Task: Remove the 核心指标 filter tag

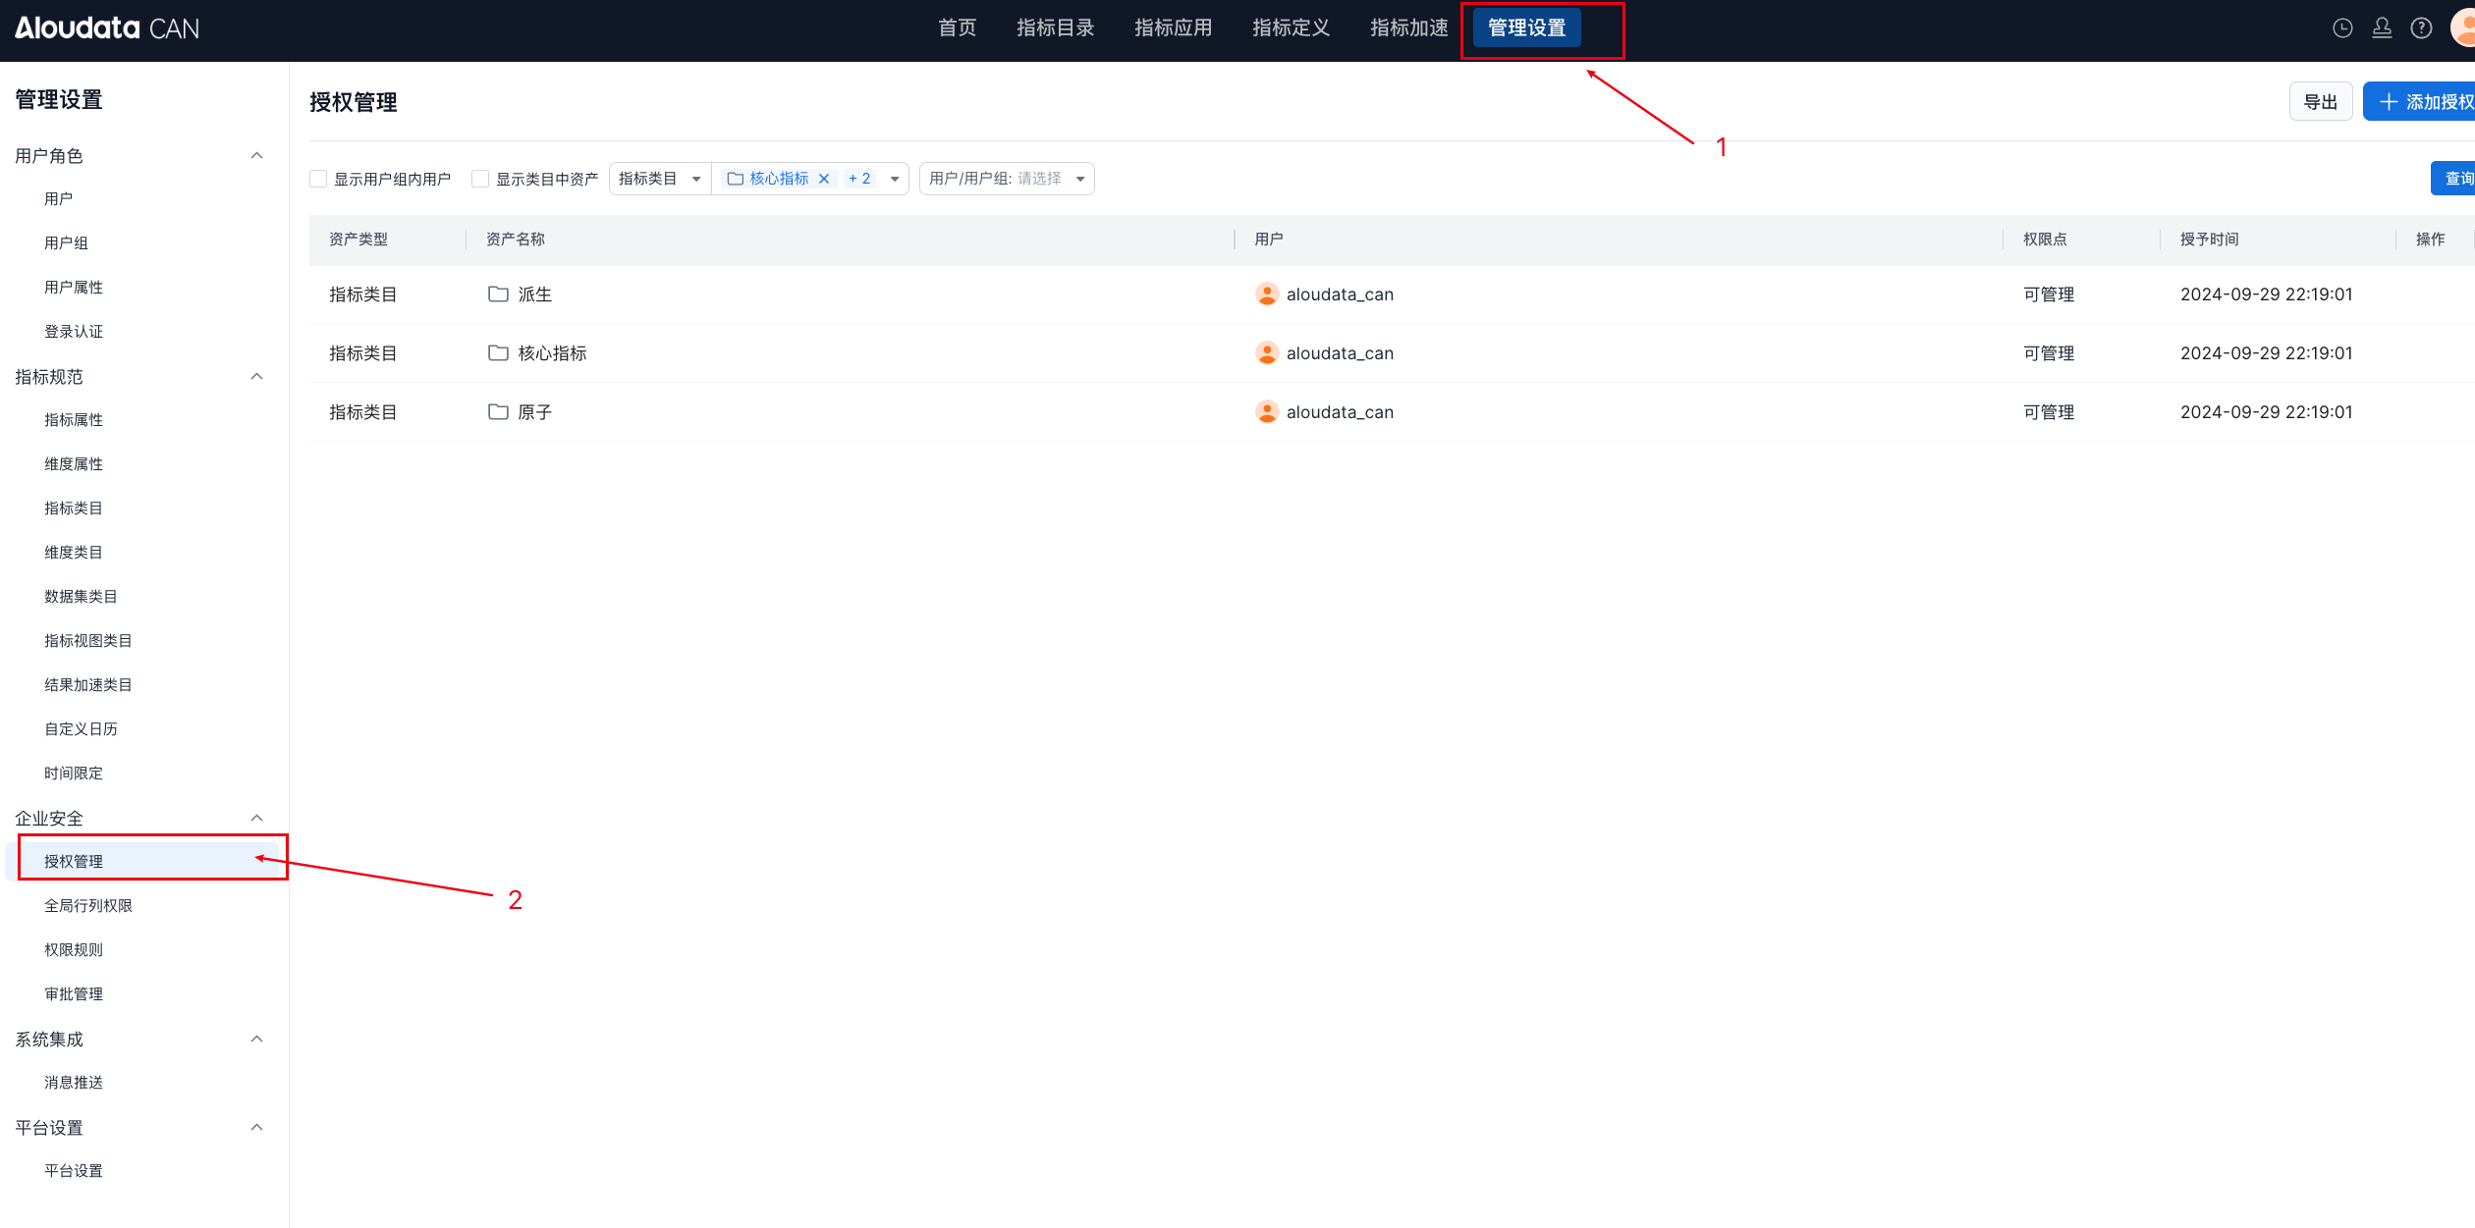Action: tap(824, 179)
